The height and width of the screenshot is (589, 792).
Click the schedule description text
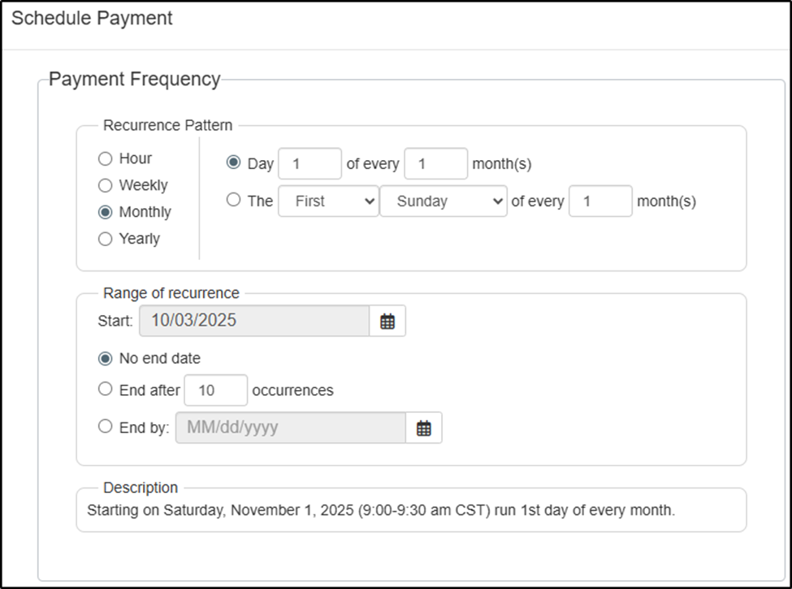pyautogui.click(x=381, y=512)
